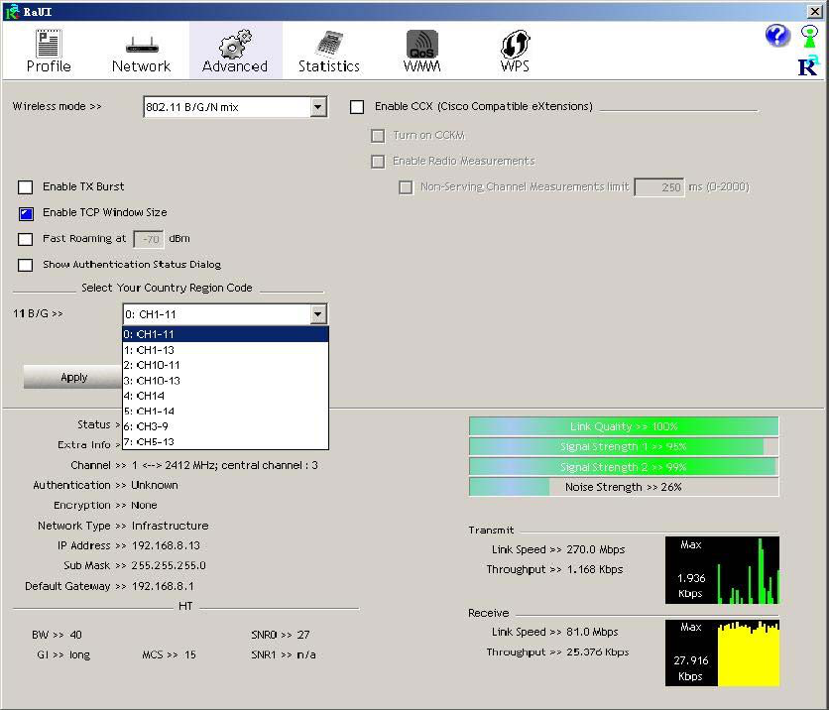
Task: Click the BW 40 value
Action: (75, 635)
